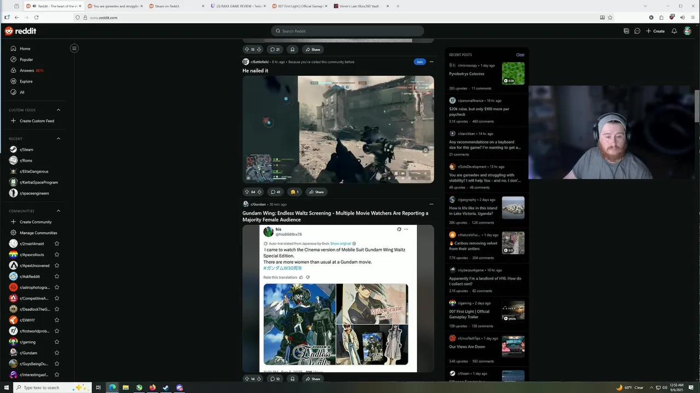Collapse the Communities section
700x393 pixels.
[x=59, y=211]
